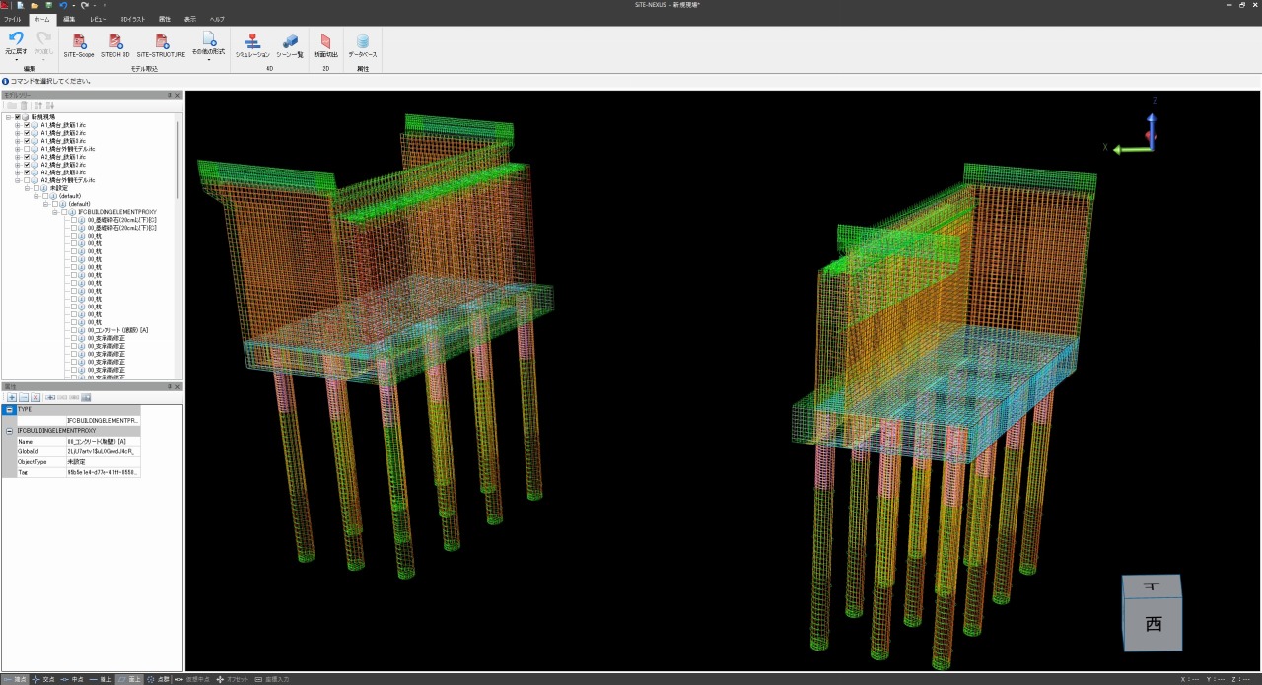Switch to the 編集 ribbon tab
Screen dimensions: 1262x685
click(69, 19)
